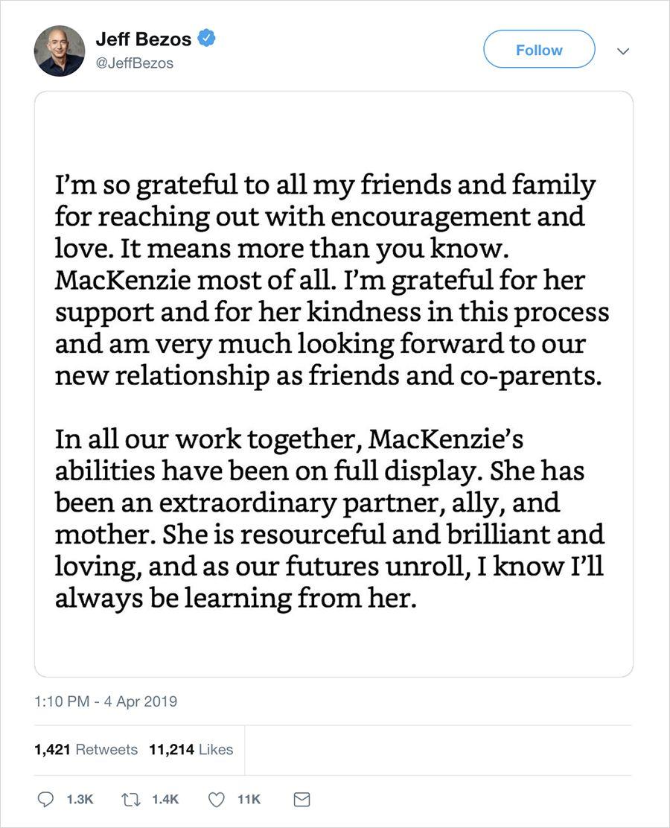The width and height of the screenshot is (670, 828).
Task: Open the 11,214 Likes list
Action: click(191, 749)
